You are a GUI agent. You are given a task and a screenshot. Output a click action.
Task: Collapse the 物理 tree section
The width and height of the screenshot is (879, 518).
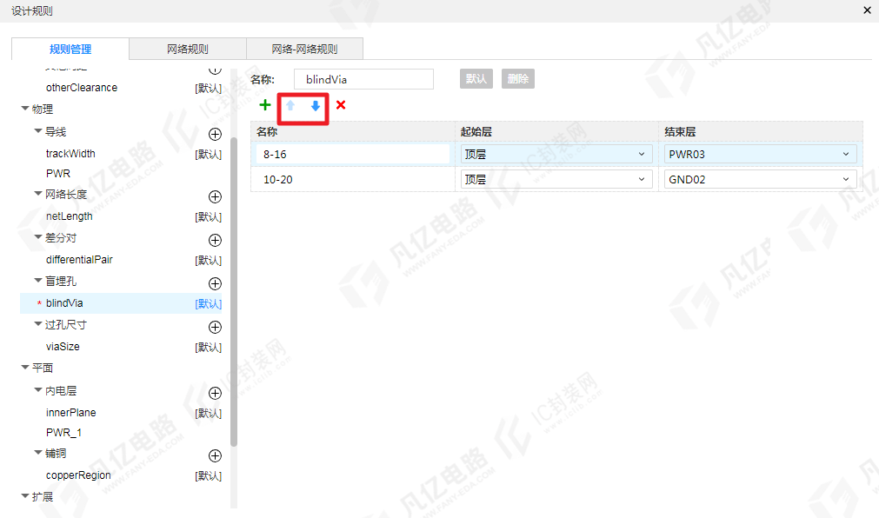point(25,109)
